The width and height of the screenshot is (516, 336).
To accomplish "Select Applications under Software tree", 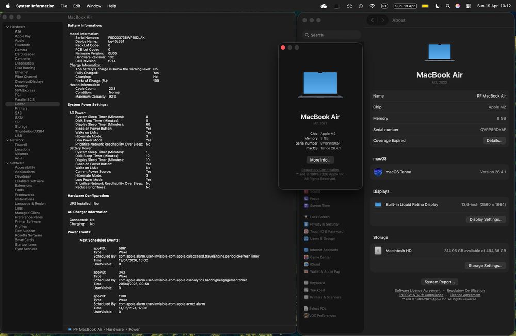I will point(24,172).
